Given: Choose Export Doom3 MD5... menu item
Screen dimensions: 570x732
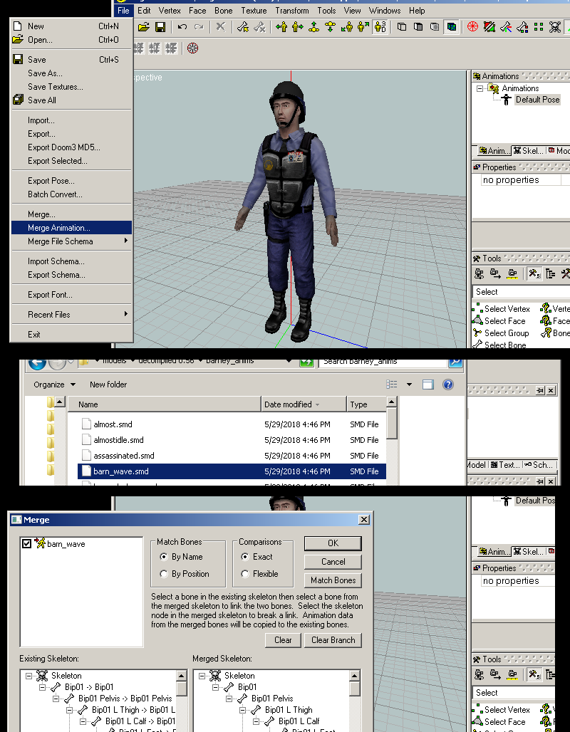Looking at the screenshot, I should point(71,147).
